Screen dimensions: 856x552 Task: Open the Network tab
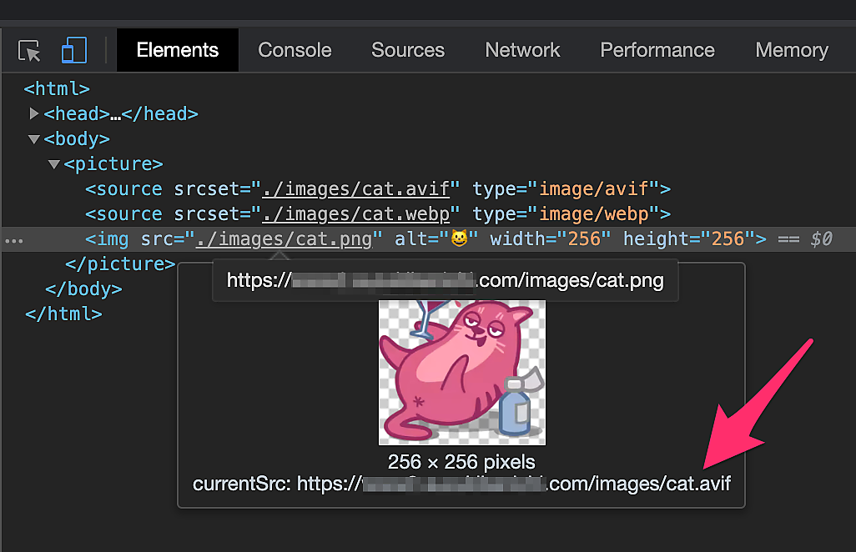(523, 50)
